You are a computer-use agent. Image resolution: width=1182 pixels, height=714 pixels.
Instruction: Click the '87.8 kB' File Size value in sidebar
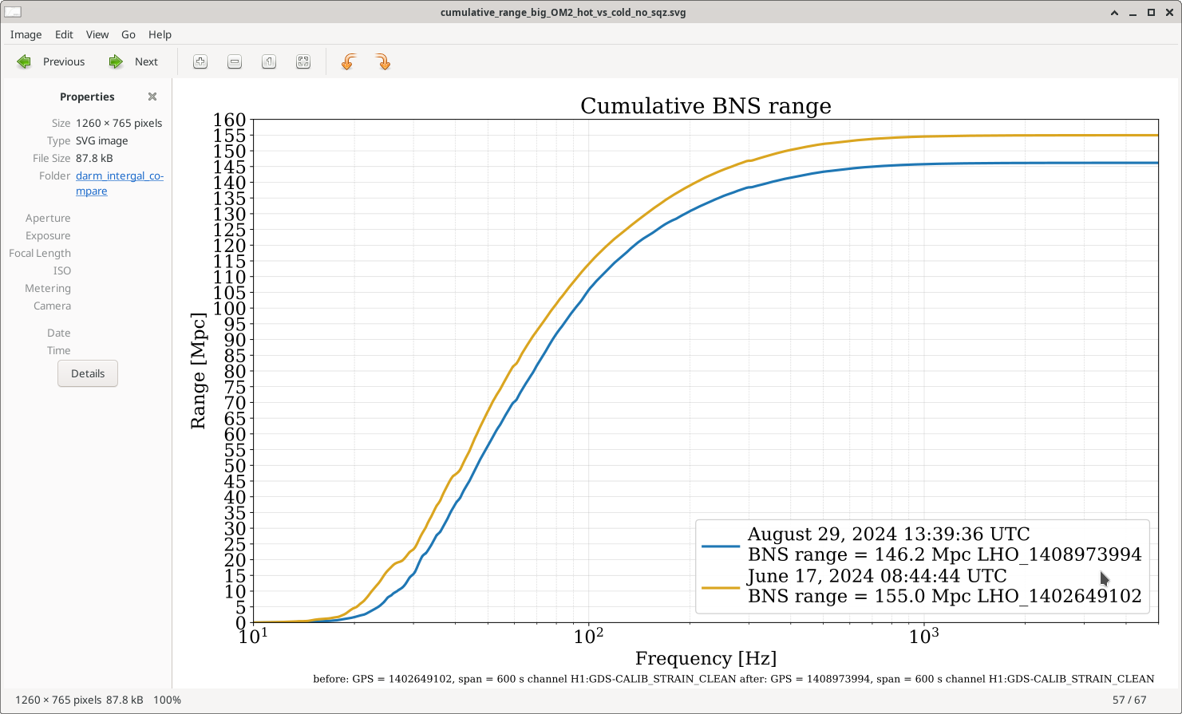tap(94, 158)
